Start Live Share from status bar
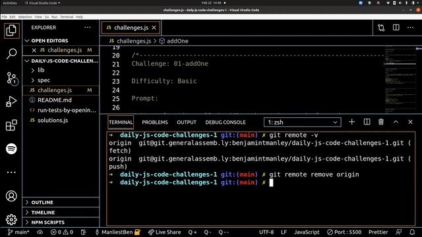This screenshot has width=422, height=237. 164,232
